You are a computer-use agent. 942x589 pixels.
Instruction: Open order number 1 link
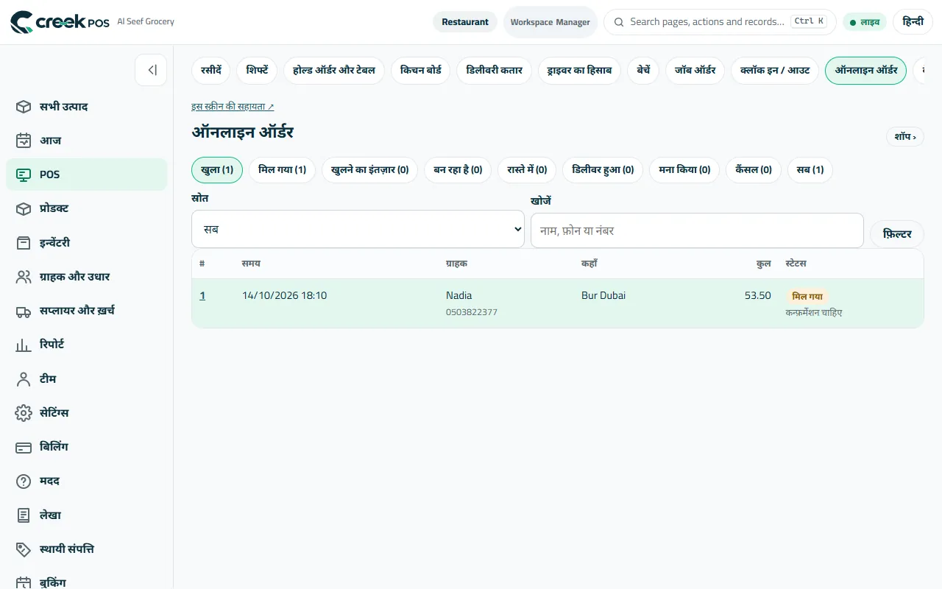click(x=202, y=295)
